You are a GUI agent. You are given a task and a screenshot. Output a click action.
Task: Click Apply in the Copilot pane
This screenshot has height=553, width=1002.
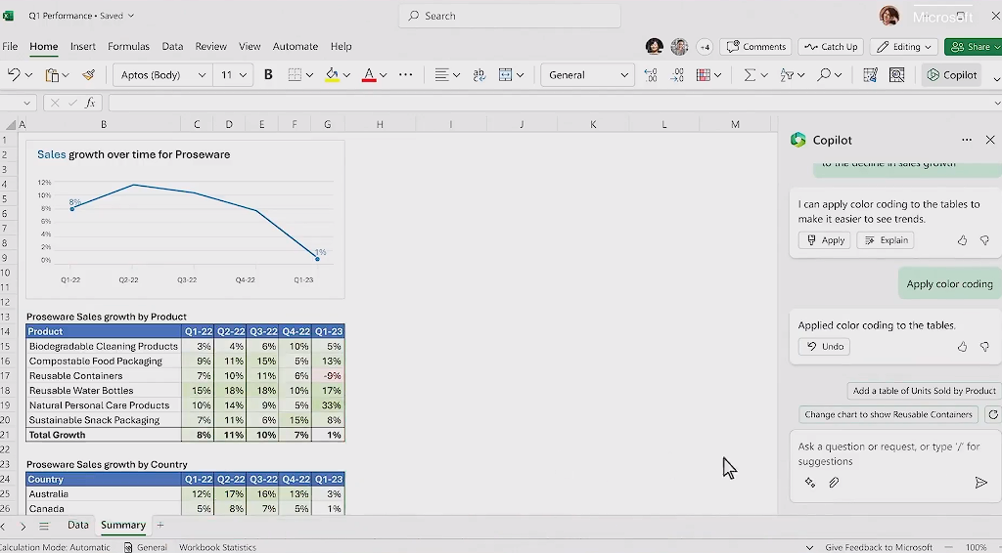tap(824, 240)
